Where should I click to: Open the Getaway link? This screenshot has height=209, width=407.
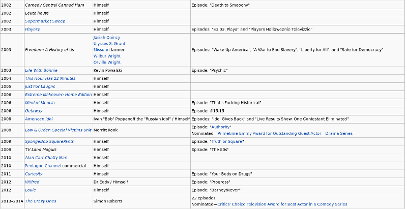coord(34,111)
